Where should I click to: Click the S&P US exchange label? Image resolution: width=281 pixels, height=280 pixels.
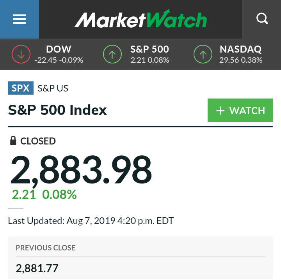[53, 88]
